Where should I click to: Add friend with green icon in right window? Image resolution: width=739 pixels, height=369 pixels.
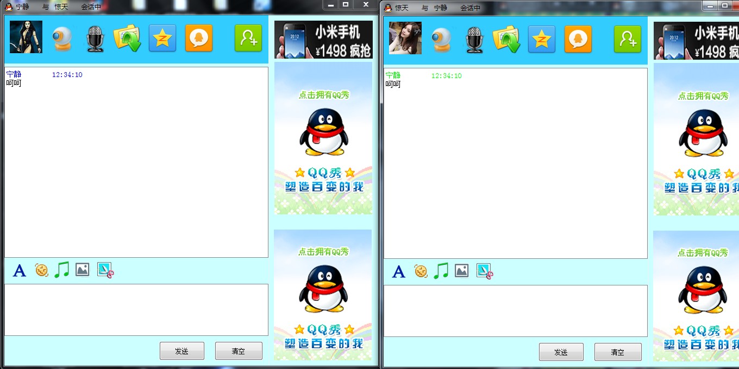point(628,39)
